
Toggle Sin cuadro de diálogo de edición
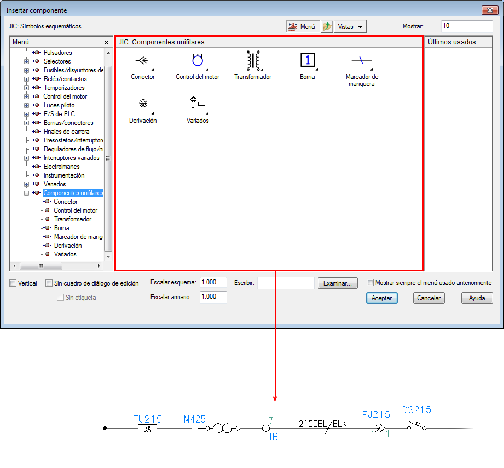49,283
